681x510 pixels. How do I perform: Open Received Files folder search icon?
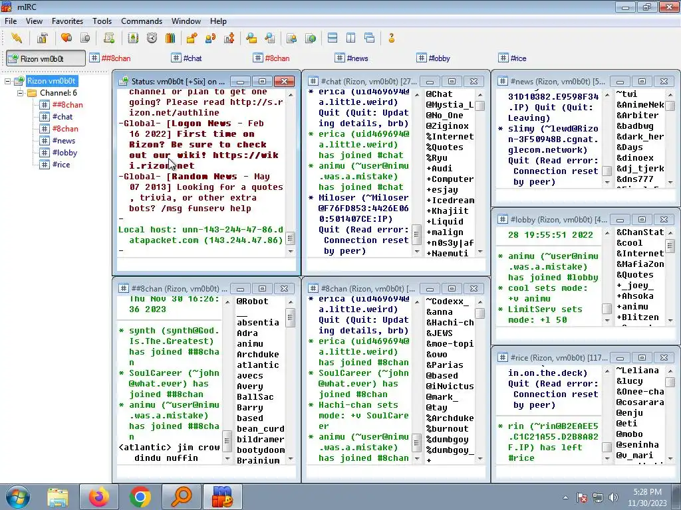251,38
